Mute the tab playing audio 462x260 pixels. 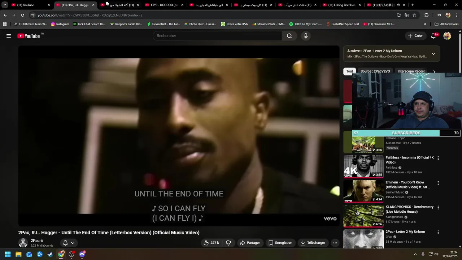(x=398, y=5)
